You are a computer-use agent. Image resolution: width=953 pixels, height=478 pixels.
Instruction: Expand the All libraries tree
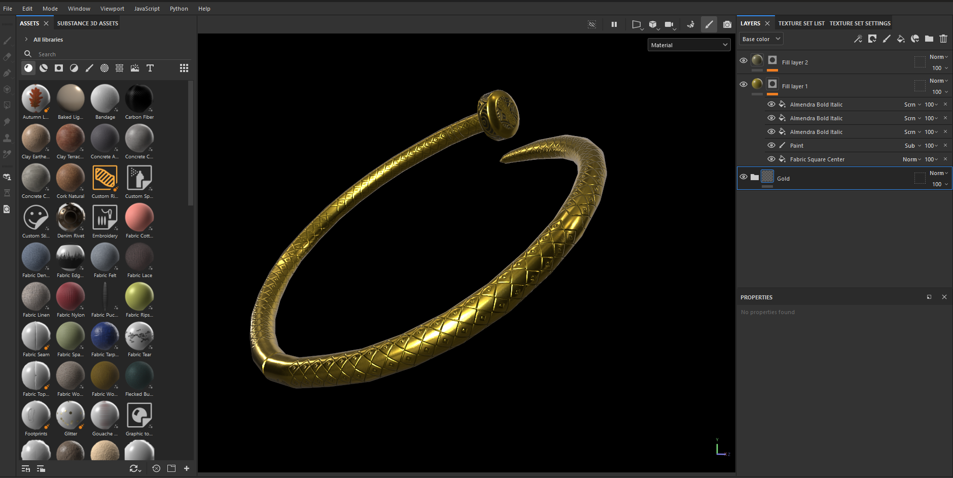pos(26,40)
